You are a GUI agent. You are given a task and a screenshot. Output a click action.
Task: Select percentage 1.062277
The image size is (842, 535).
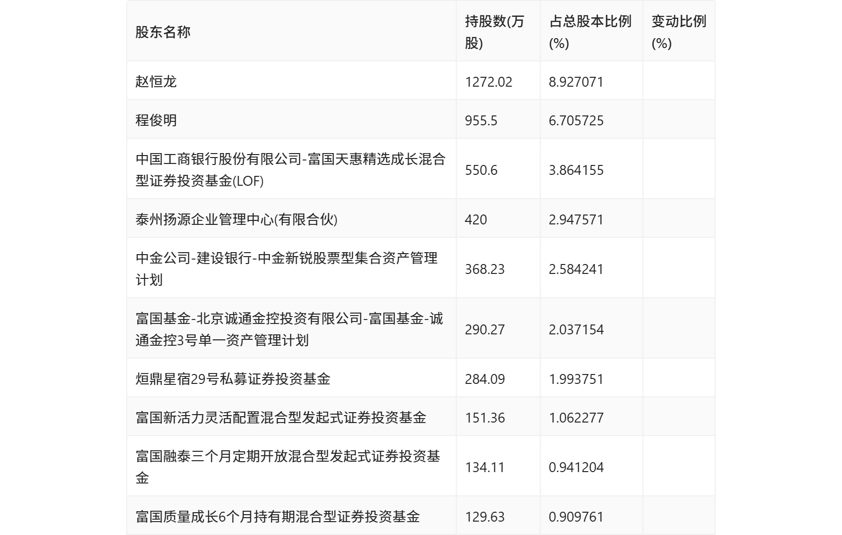576,418
